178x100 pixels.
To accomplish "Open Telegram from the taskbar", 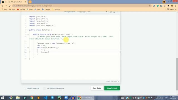I will [x=52, y=98].
